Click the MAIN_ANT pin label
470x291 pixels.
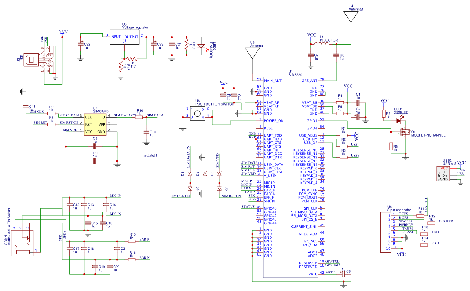[272, 81]
